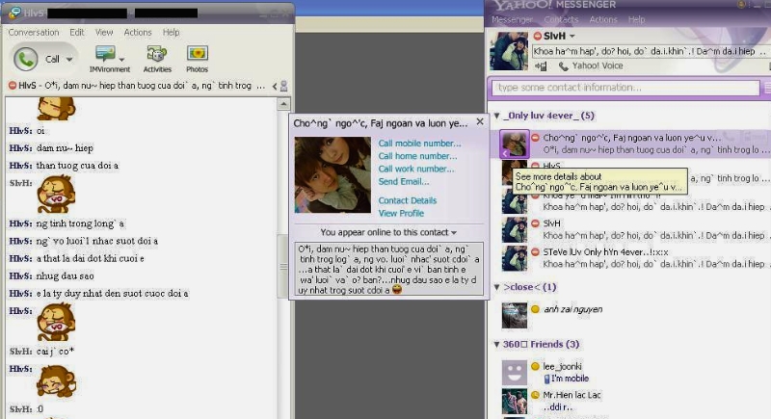Open Actions menu in chat window
771x419 pixels.
point(138,33)
